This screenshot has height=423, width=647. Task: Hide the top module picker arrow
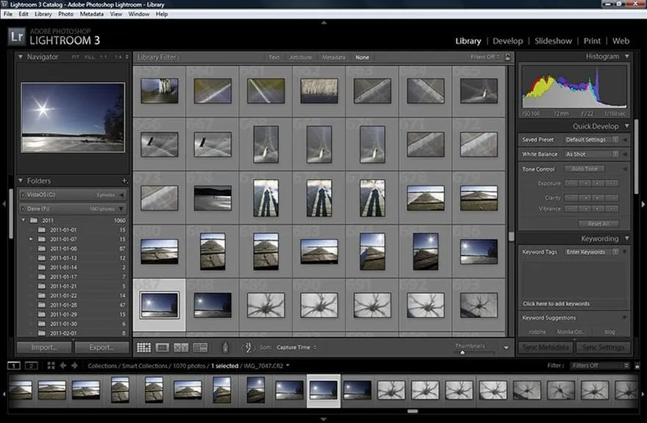[x=324, y=23]
